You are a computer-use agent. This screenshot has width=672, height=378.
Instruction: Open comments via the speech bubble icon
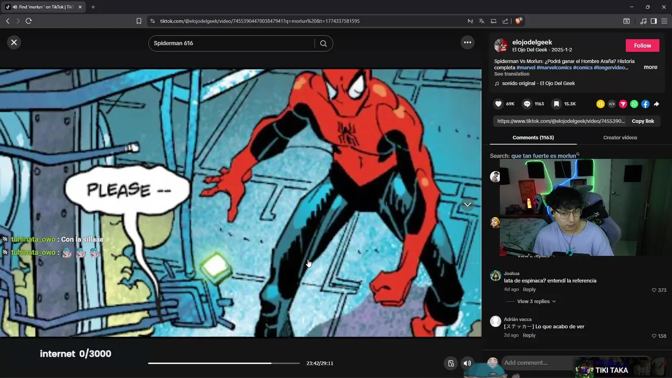[527, 104]
